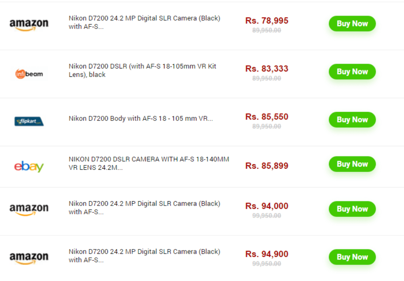This screenshot has height=281, width=404.
Task: Click the Rs. 94,900 price
Action: (267, 254)
